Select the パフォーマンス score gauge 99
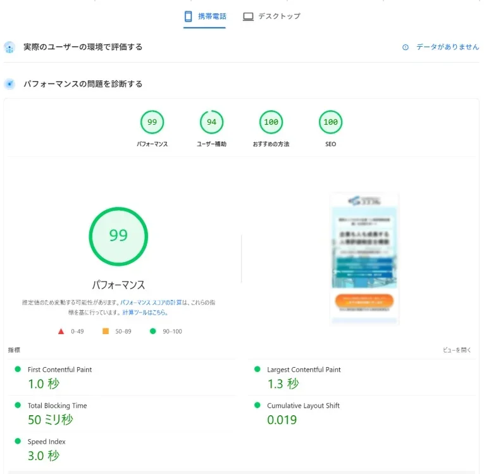This screenshot has height=474, width=484. point(152,122)
